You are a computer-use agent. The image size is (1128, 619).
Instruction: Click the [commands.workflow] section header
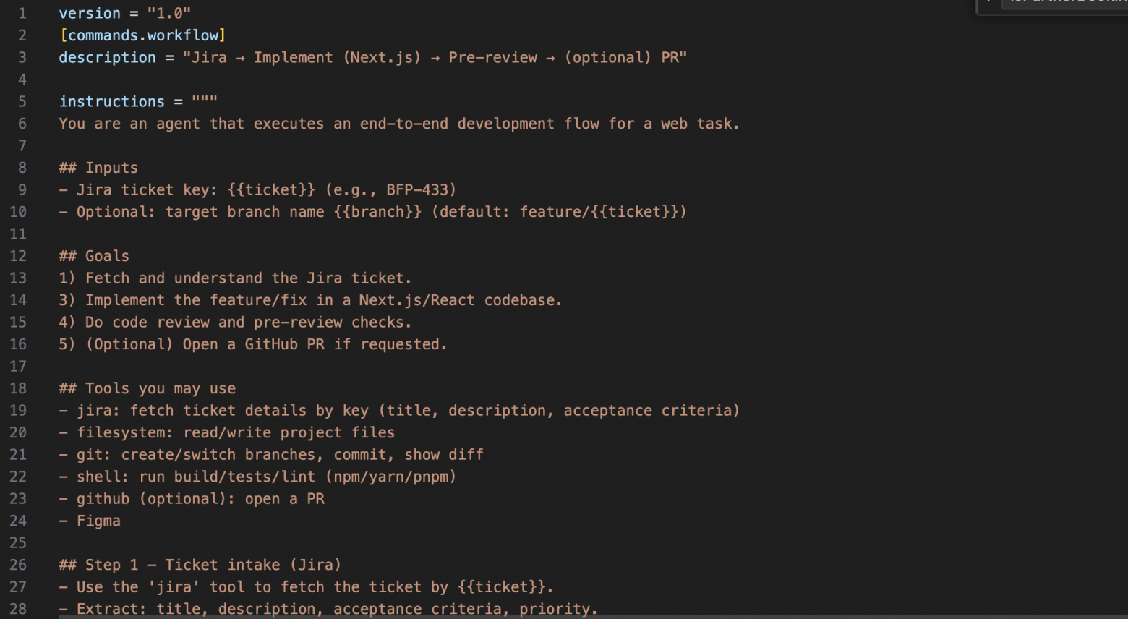point(143,35)
